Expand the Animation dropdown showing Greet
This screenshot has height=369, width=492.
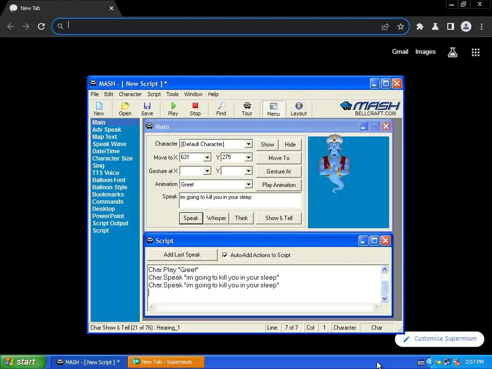(x=248, y=184)
